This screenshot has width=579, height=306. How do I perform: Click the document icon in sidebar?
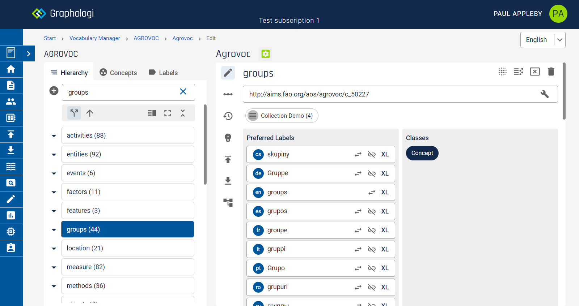click(x=11, y=85)
